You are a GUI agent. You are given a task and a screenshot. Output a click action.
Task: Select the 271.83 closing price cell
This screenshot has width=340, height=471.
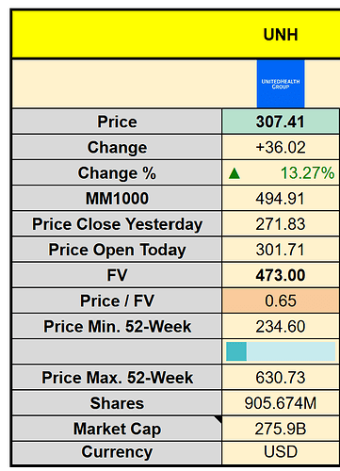281,224
